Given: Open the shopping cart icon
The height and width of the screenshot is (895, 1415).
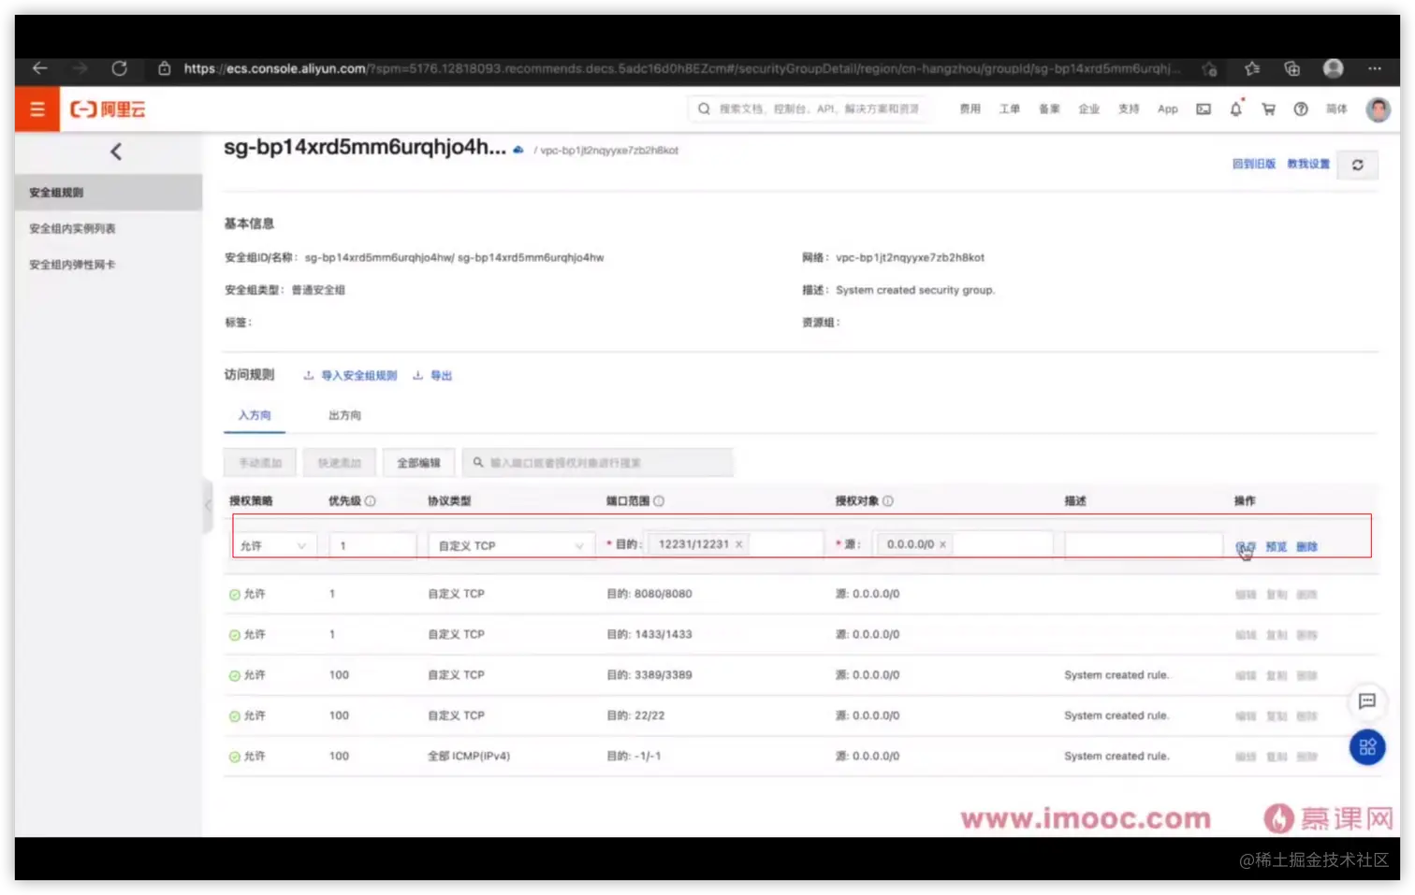Looking at the screenshot, I should pyautogui.click(x=1269, y=109).
